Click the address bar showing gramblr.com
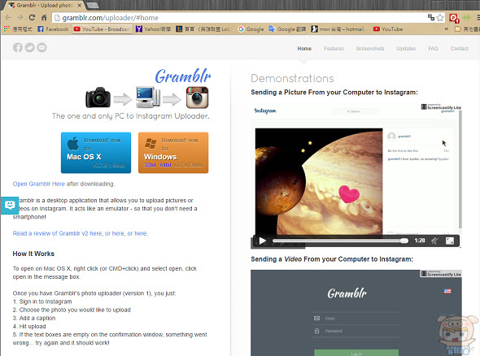Screen dimensions: 480x356 click(238, 18)
